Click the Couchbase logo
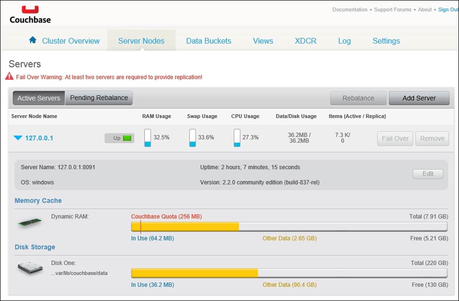Viewport: 459px width, 301px height. [x=30, y=15]
